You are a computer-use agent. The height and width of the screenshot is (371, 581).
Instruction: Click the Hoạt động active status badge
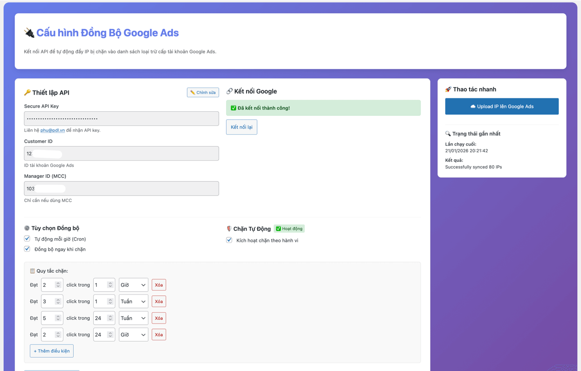(289, 229)
